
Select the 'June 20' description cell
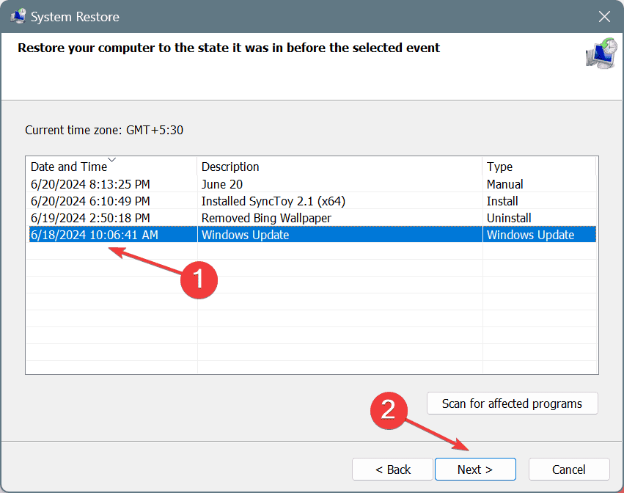tap(221, 184)
